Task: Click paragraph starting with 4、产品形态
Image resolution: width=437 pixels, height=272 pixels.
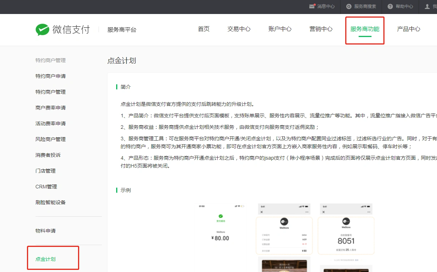Action: click(x=279, y=162)
